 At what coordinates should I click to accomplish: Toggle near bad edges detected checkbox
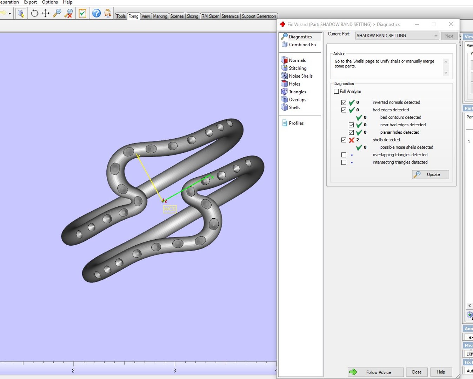351,125
